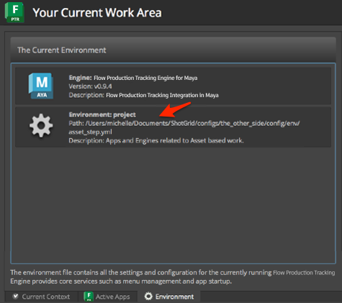Click the Asset based work description line
The height and width of the screenshot is (303, 342).
coord(156,140)
